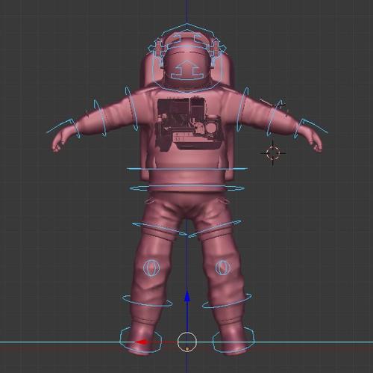Grab the blue Z-axis gizmo arrow
The width and height of the screenshot is (373, 373).
coord(187,297)
